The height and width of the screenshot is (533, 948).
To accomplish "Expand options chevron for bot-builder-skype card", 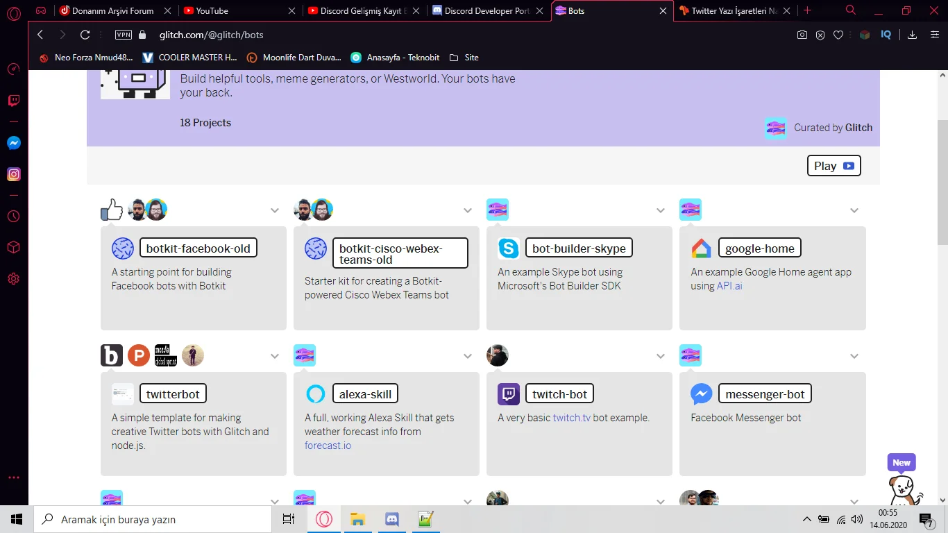I will click(661, 210).
